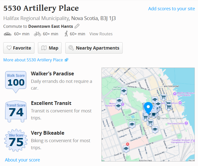Click the blue location pin on map

(x=148, y=107)
